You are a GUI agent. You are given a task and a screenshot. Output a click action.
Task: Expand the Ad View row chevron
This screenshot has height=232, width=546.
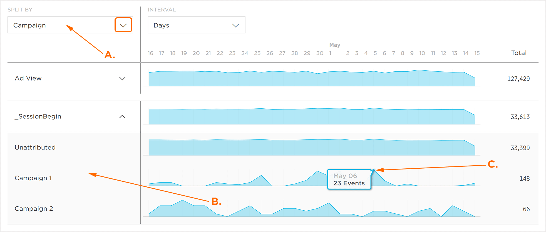click(122, 79)
